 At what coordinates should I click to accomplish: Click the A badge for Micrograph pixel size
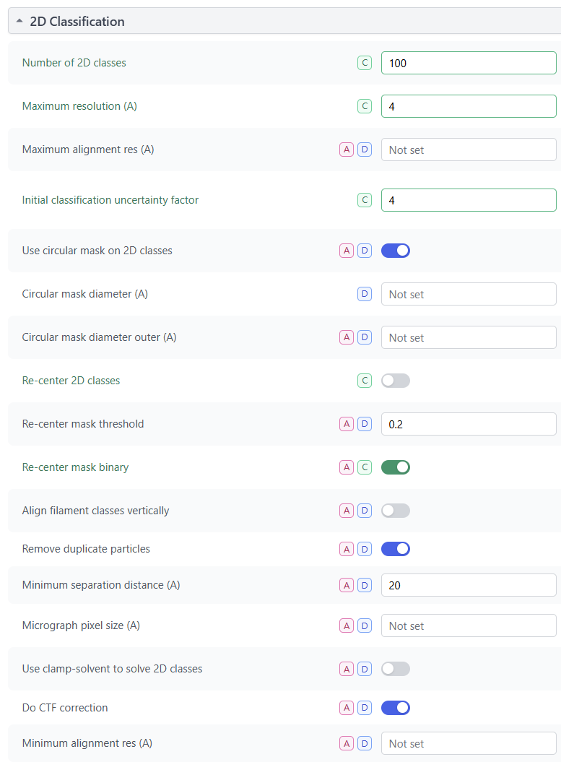coord(347,625)
